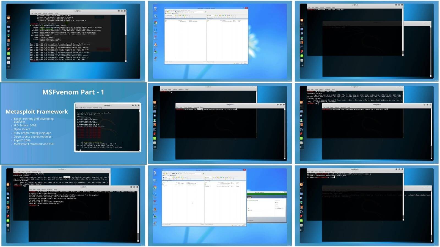The image size is (440, 247).
Task: Click applications grid icon in the grep x64 frame
Action: 302,65
